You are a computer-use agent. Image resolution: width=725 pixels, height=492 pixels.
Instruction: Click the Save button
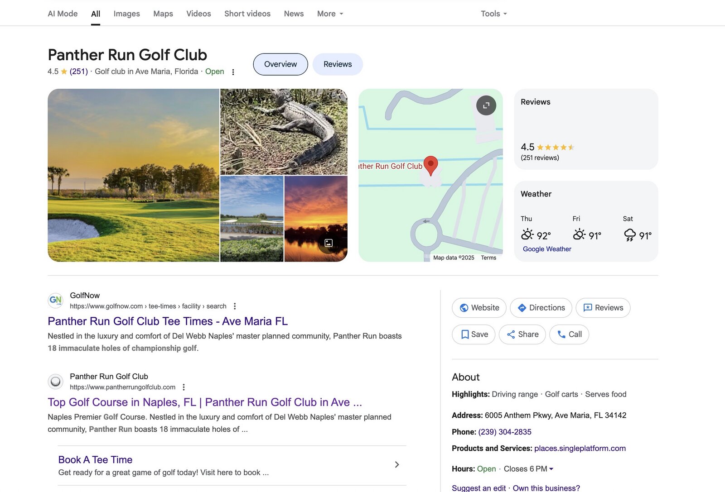(x=474, y=334)
